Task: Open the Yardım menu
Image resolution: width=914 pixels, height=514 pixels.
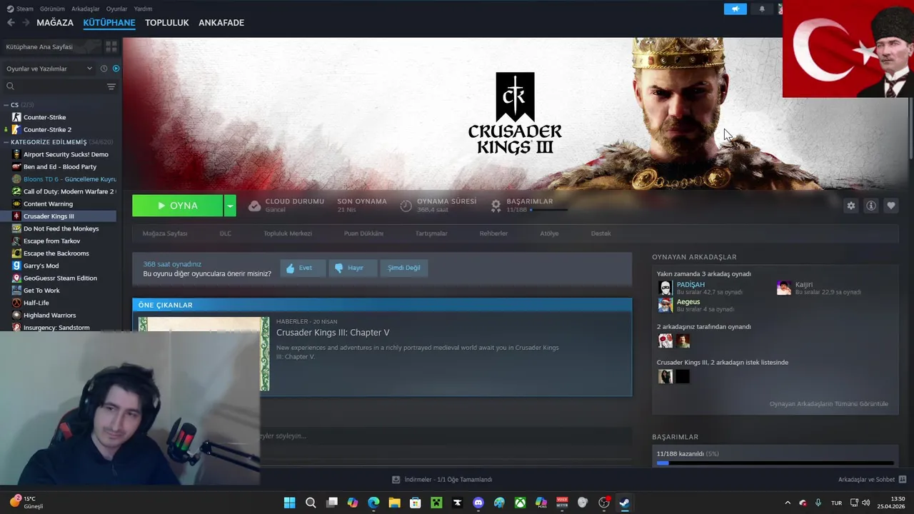Action: (143, 9)
